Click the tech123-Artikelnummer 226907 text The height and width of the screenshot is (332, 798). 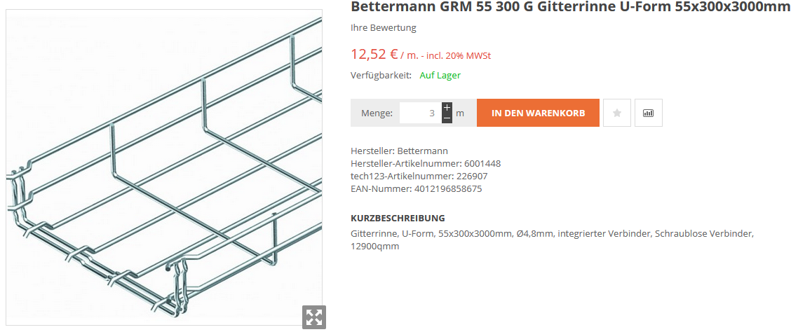click(x=419, y=177)
